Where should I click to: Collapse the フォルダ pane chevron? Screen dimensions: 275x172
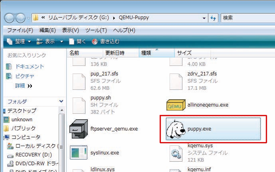(61, 101)
